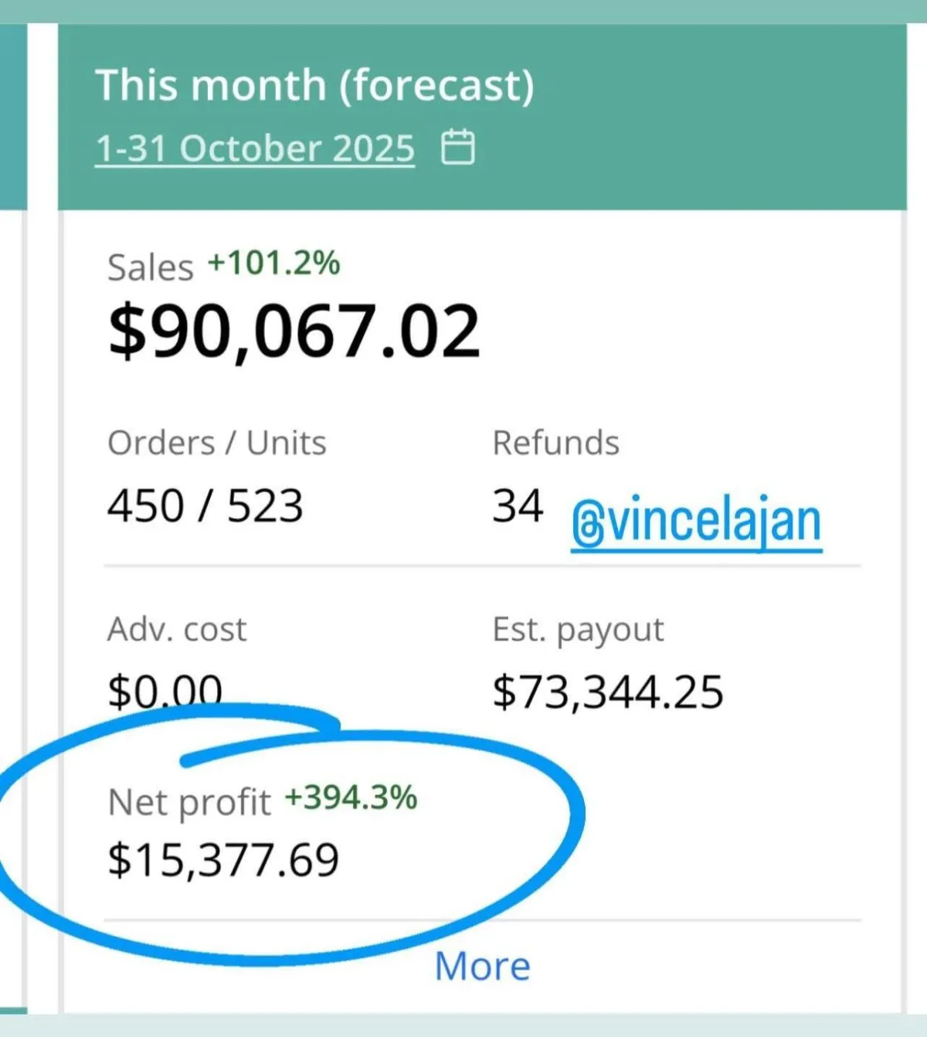
Task: Click the $73,344.25 estimated payout value
Action: pos(608,692)
